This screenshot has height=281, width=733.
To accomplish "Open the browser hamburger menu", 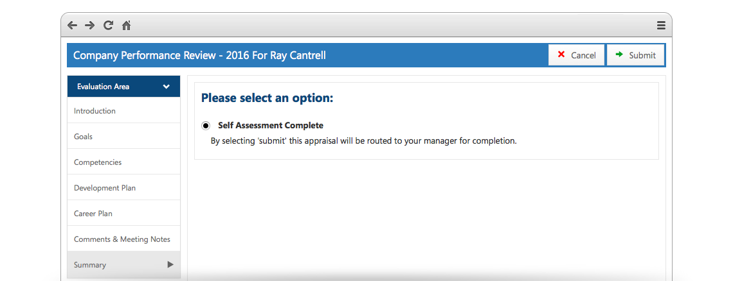I will tap(661, 26).
